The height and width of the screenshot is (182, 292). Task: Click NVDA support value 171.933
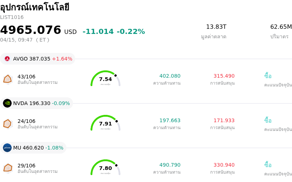point(224,120)
